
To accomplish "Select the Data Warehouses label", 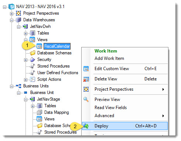I will [39, 20].
